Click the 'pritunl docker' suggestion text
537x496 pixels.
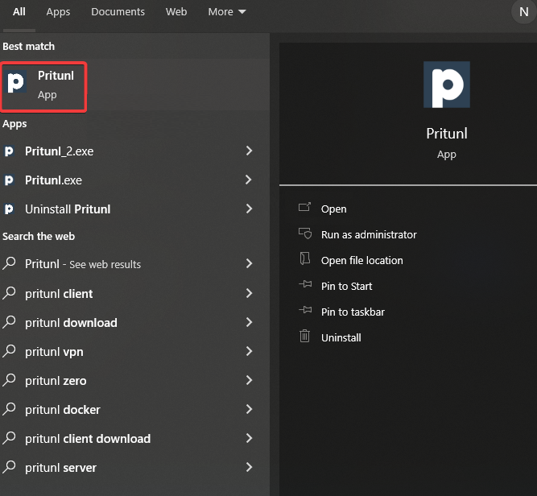click(63, 410)
